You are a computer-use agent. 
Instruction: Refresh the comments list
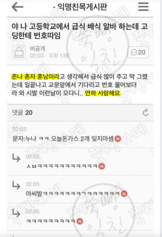click(146, 112)
